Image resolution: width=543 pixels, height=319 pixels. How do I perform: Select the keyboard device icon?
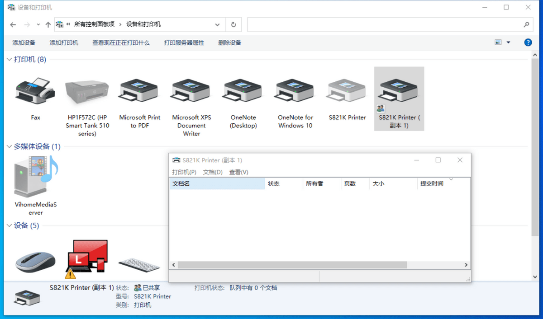[139, 264]
